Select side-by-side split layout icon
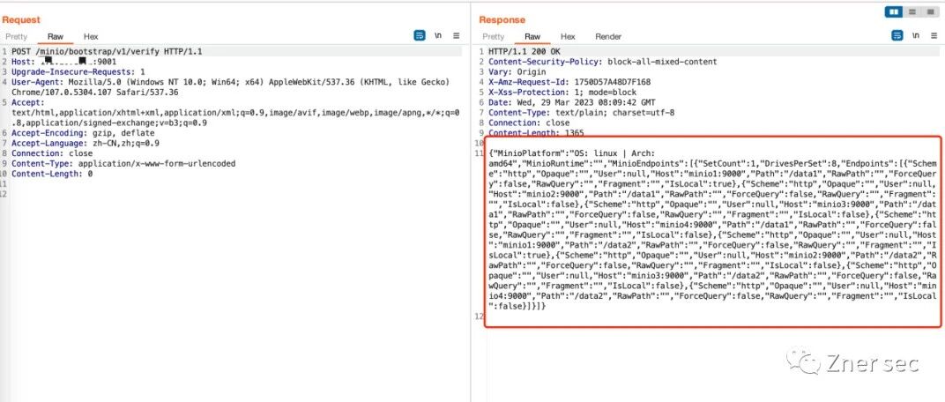This screenshot has width=945, height=402. click(894, 12)
